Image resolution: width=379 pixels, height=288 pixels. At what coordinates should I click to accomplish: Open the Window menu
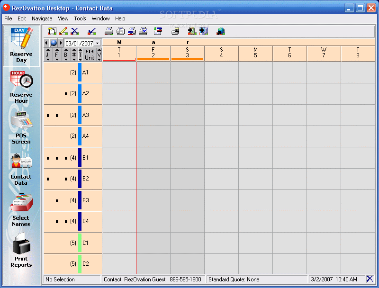coord(100,18)
